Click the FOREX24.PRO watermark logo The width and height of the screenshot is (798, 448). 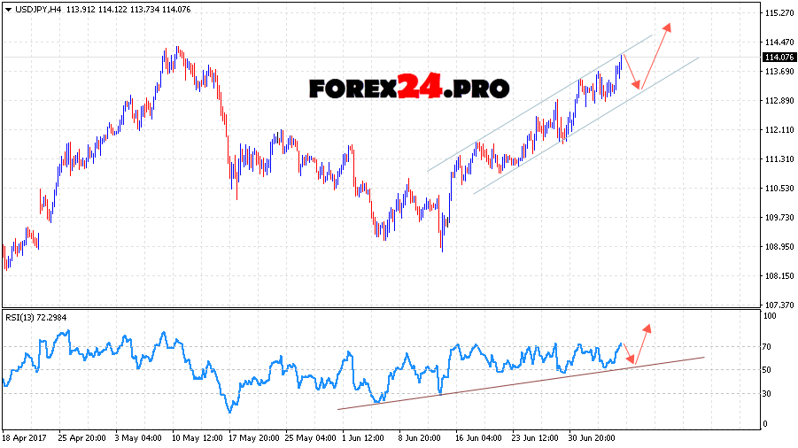pos(408,89)
